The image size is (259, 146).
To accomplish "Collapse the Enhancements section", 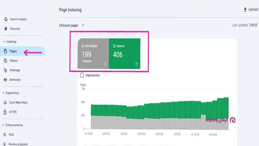I will (x=4, y=125).
